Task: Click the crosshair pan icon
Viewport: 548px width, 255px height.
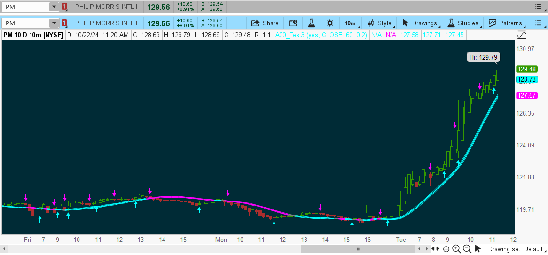Action: tap(446, 249)
